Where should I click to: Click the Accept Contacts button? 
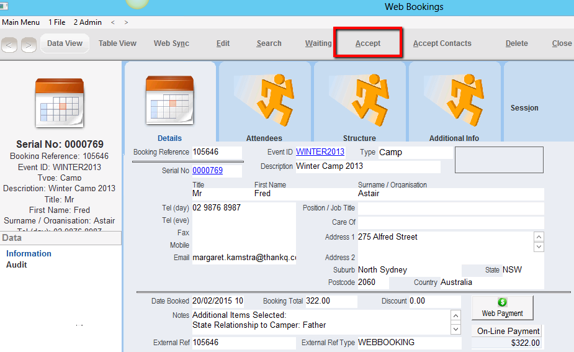click(x=442, y=43)
